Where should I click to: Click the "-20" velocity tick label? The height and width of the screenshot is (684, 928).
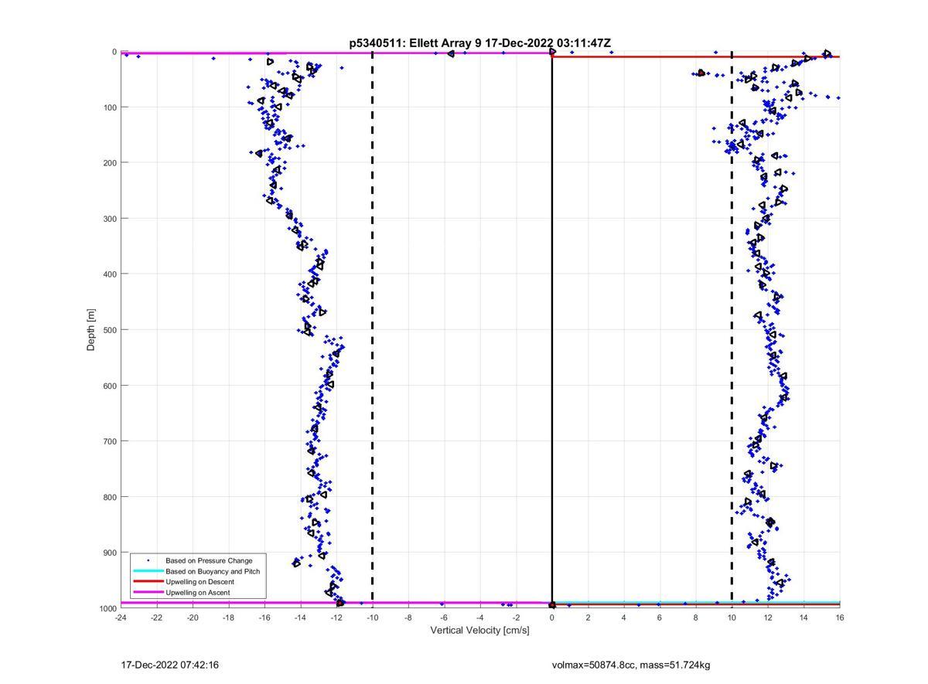pos(193,618)
